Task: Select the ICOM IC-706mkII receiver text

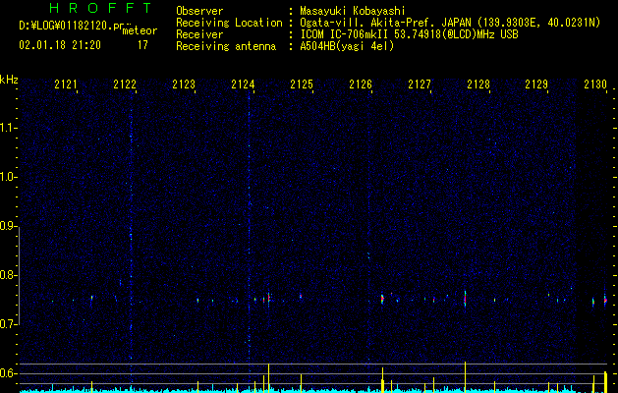Action: tap(409, 34)
